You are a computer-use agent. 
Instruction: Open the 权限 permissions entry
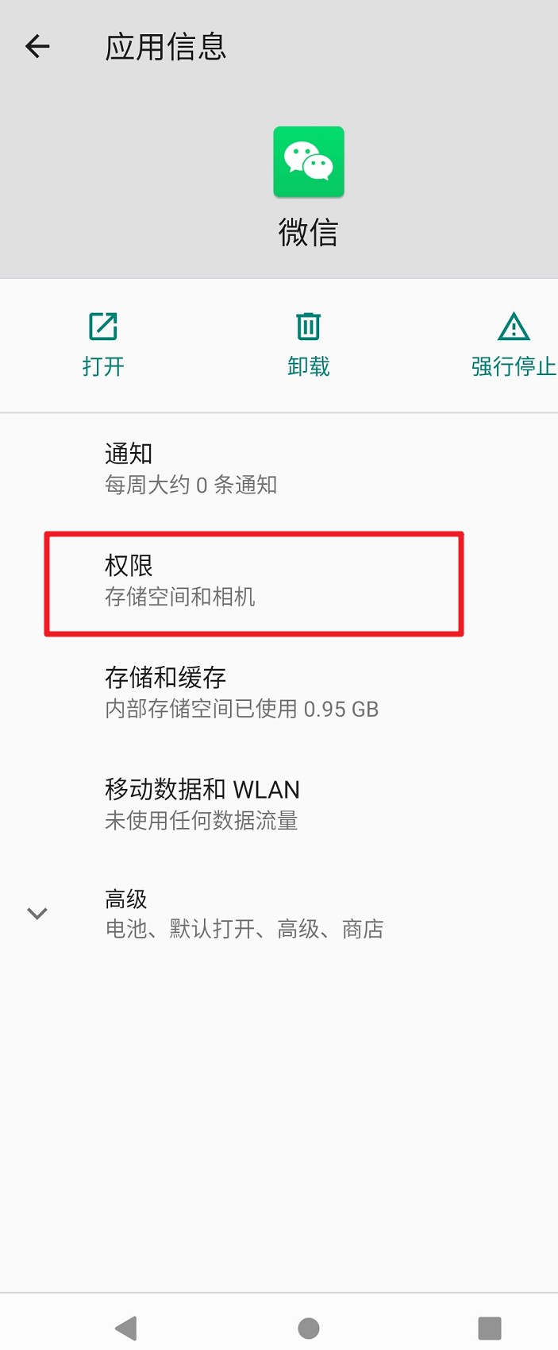point(279,581)
